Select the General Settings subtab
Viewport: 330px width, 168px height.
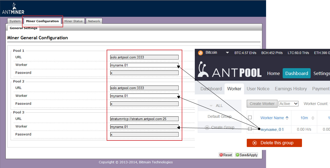pyautogui.click(x=24, y=28)
